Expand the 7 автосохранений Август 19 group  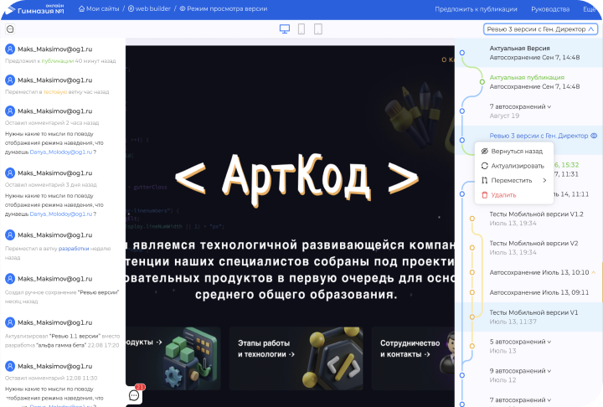[520, 106]
